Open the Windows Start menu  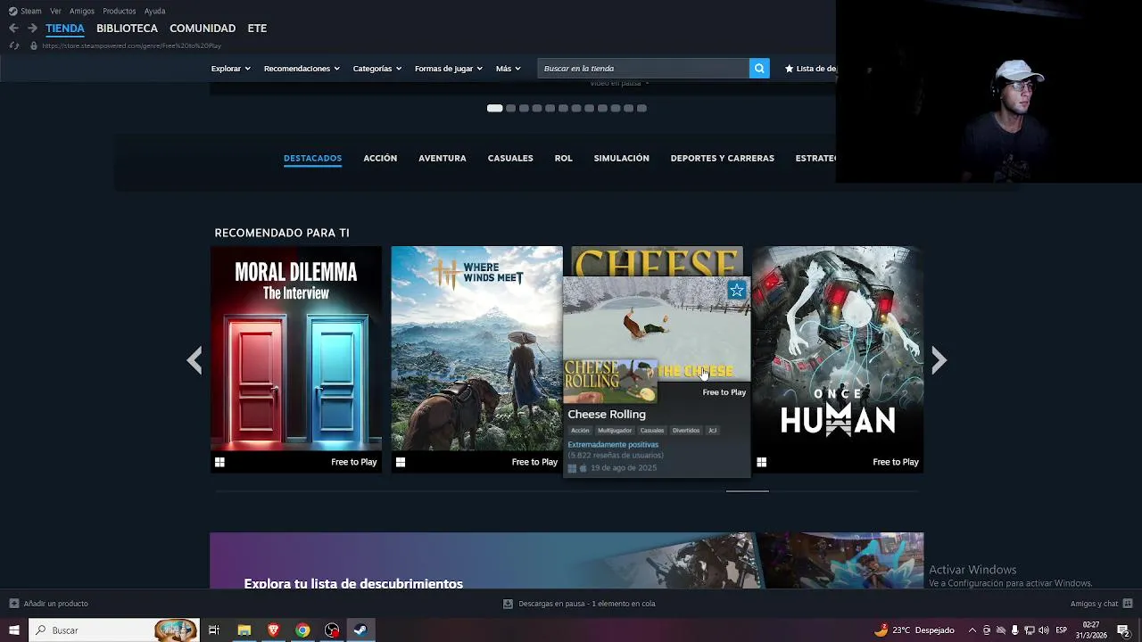13,630
